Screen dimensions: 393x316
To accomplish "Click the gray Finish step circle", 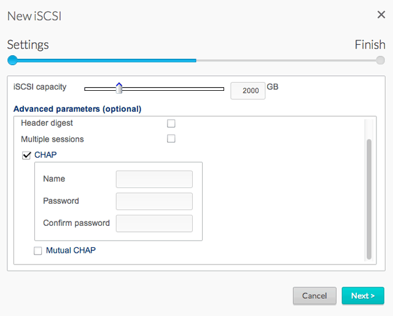I will pyautogui.click(x=381, y=60).
